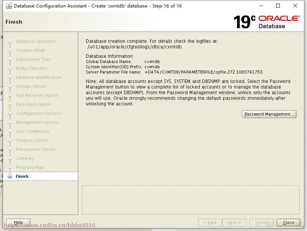The height and width of the screenshot is (231, 307).
Task: Open the Help dialog
Action: pyautogui.click(x=18, y=222)
